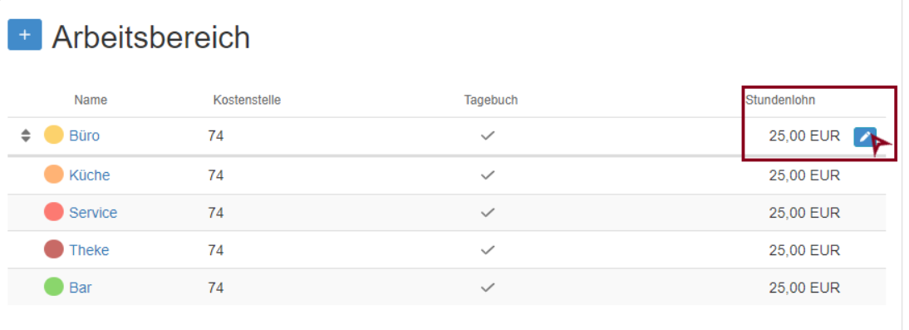The height and width of the screenshot is (330, 909).
Task: Click the green color dot for Bar
Action: (x=54, y=287)
